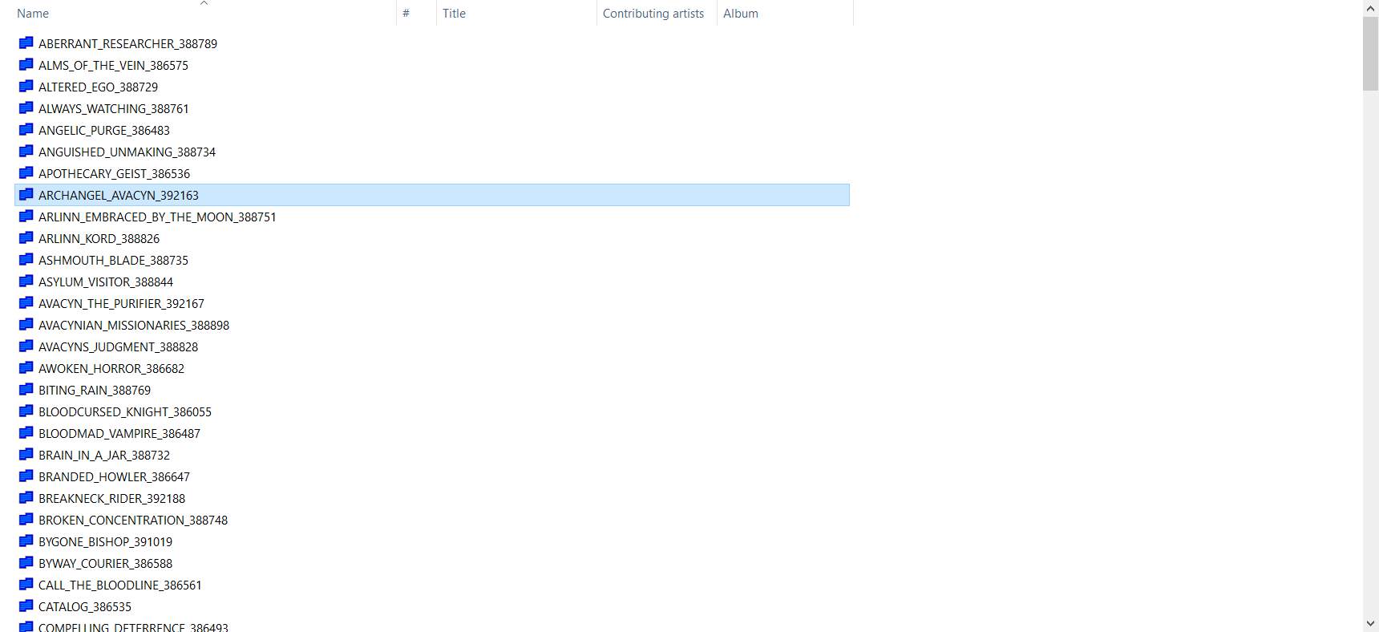Click the CATALOG_386535 file icon
This screenshot has height=632, width=1379.
pos(26,606)
